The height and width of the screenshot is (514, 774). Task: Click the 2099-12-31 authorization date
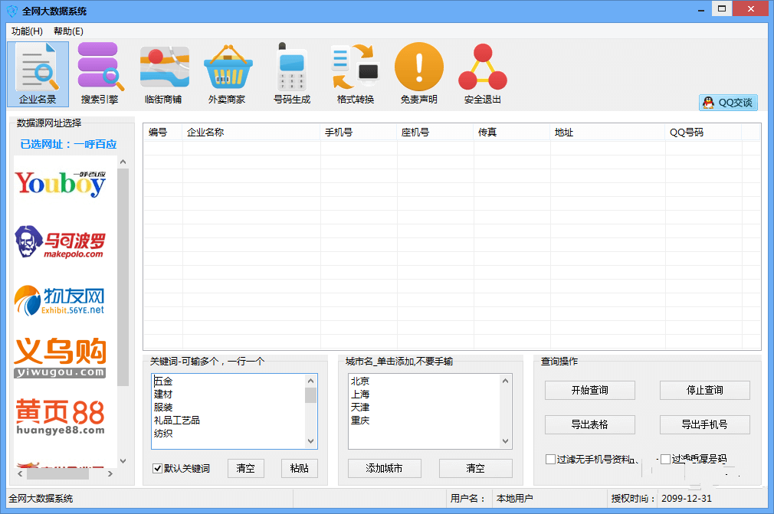687,498
